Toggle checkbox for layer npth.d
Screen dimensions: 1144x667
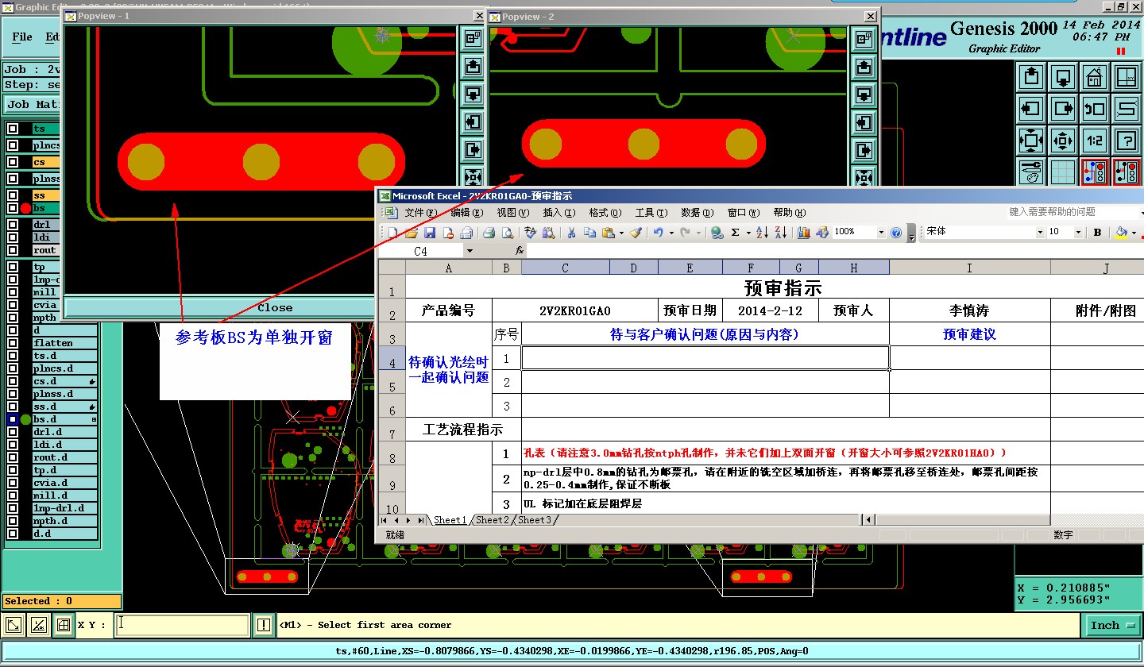pyautogui.click(x=14, y=521)
